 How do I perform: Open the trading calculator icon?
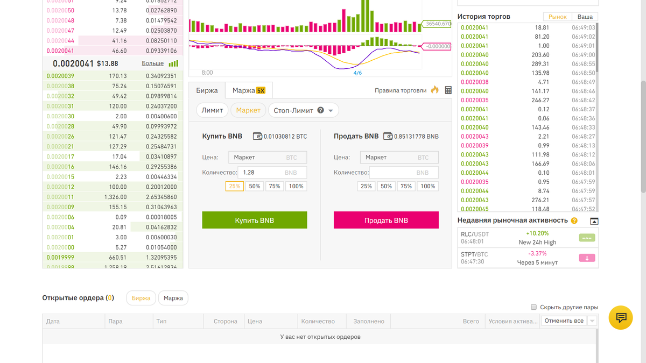coord(448,90)
